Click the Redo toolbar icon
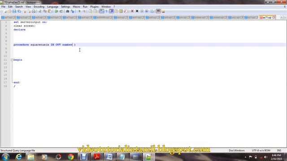The width and height of the screenshot is (287, 161). [61, 11]
